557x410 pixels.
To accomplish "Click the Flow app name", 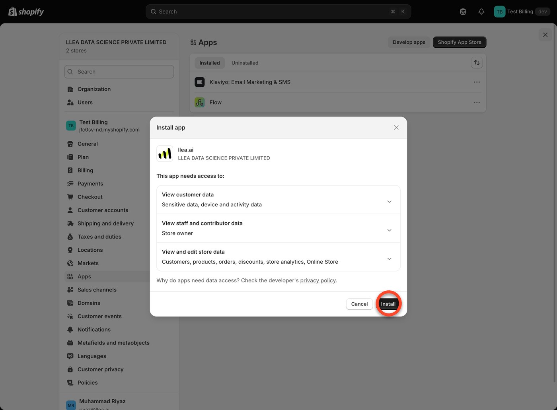I will pos(216,102).
